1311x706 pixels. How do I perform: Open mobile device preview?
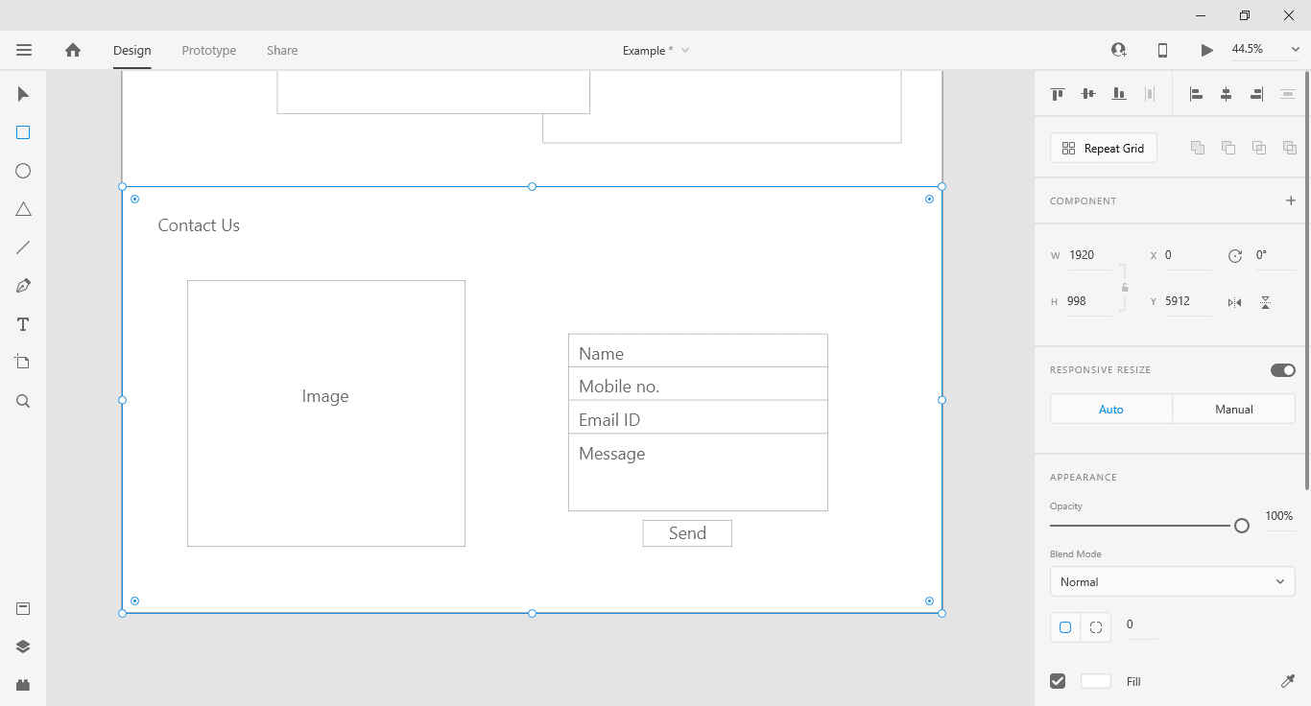point(1162,50)
